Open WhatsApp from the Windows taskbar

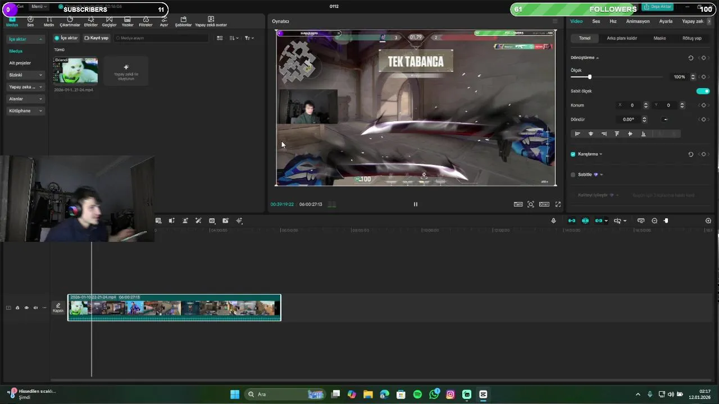(x=434, y=394)
